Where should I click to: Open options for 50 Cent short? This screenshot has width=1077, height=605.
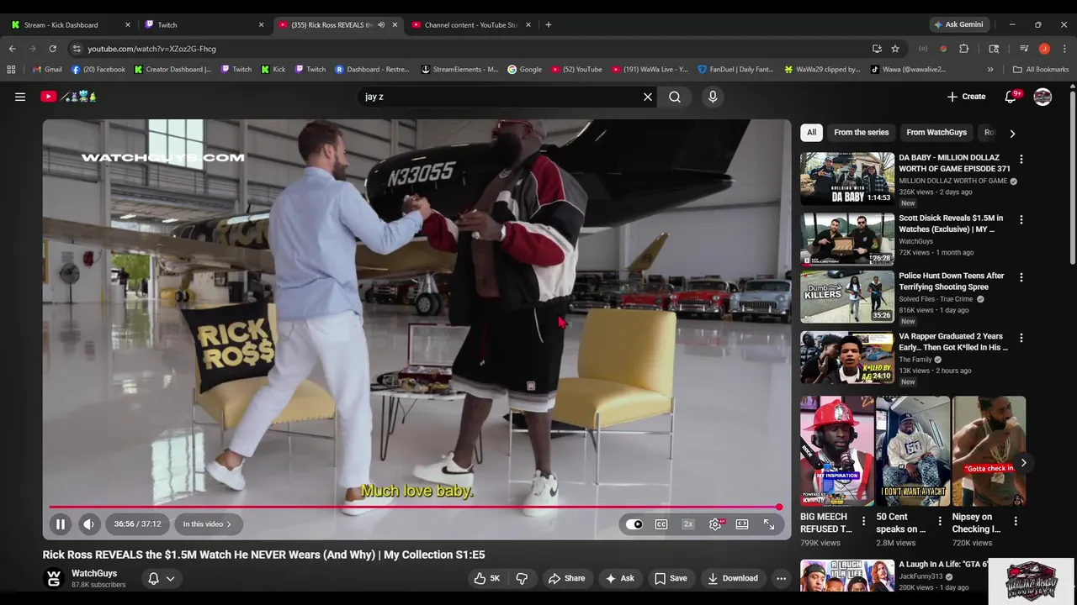(940, 522)
